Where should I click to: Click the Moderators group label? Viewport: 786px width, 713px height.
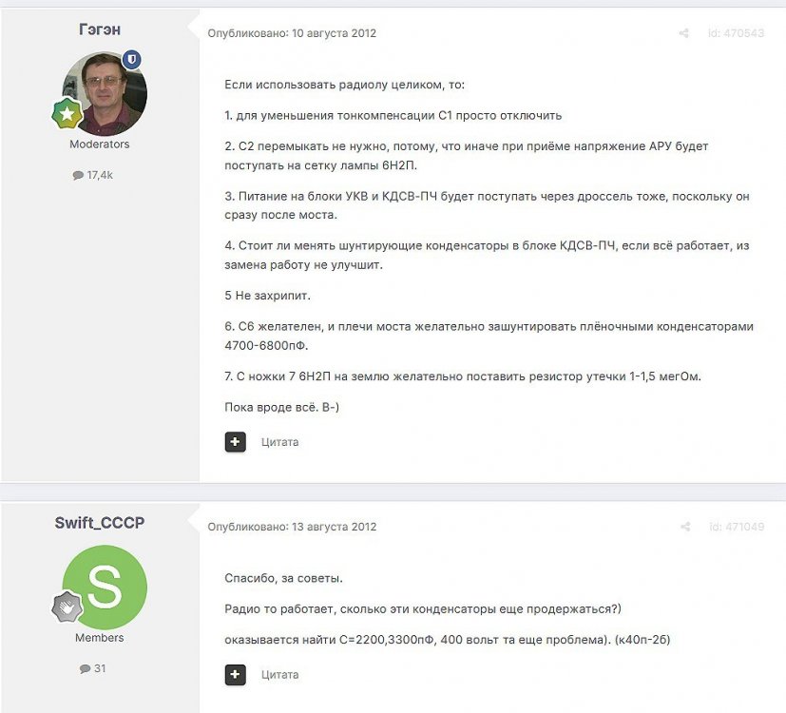point(99,145)
